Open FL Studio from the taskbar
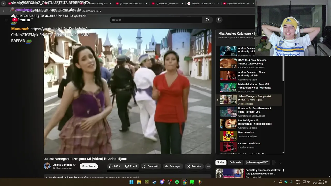 pyautogui.click(x=200, y=182)
